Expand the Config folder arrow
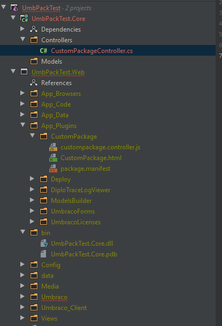The width and height of the screenshot is (222, 326). (22, 264)
